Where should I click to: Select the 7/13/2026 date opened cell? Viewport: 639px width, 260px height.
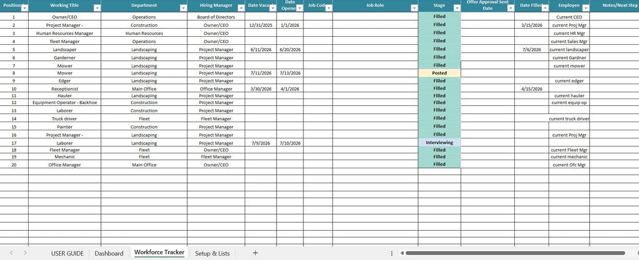(290, 73)
